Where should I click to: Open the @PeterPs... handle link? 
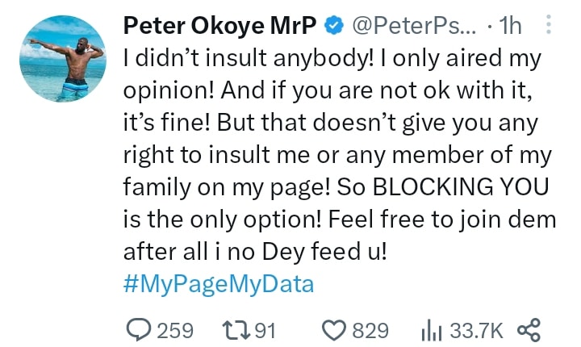414,26
